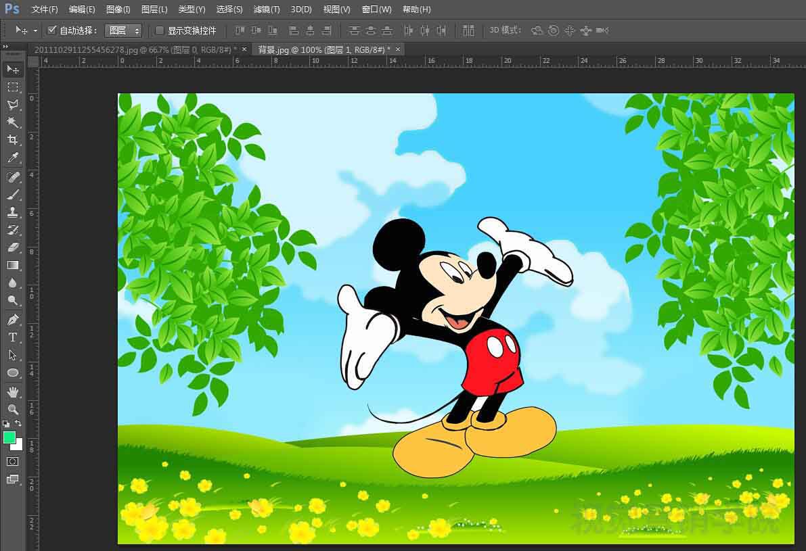Select the Brush tool
Image resolution: width=806 pixels, height=551 pixels.
coord(13,195)
